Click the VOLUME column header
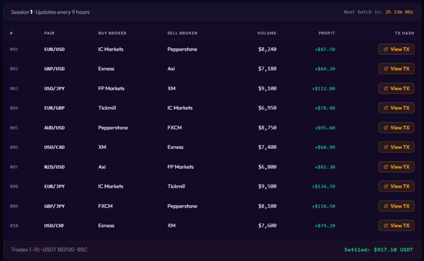The height and width of the screenshot is (261, 424). coord(267,33)
